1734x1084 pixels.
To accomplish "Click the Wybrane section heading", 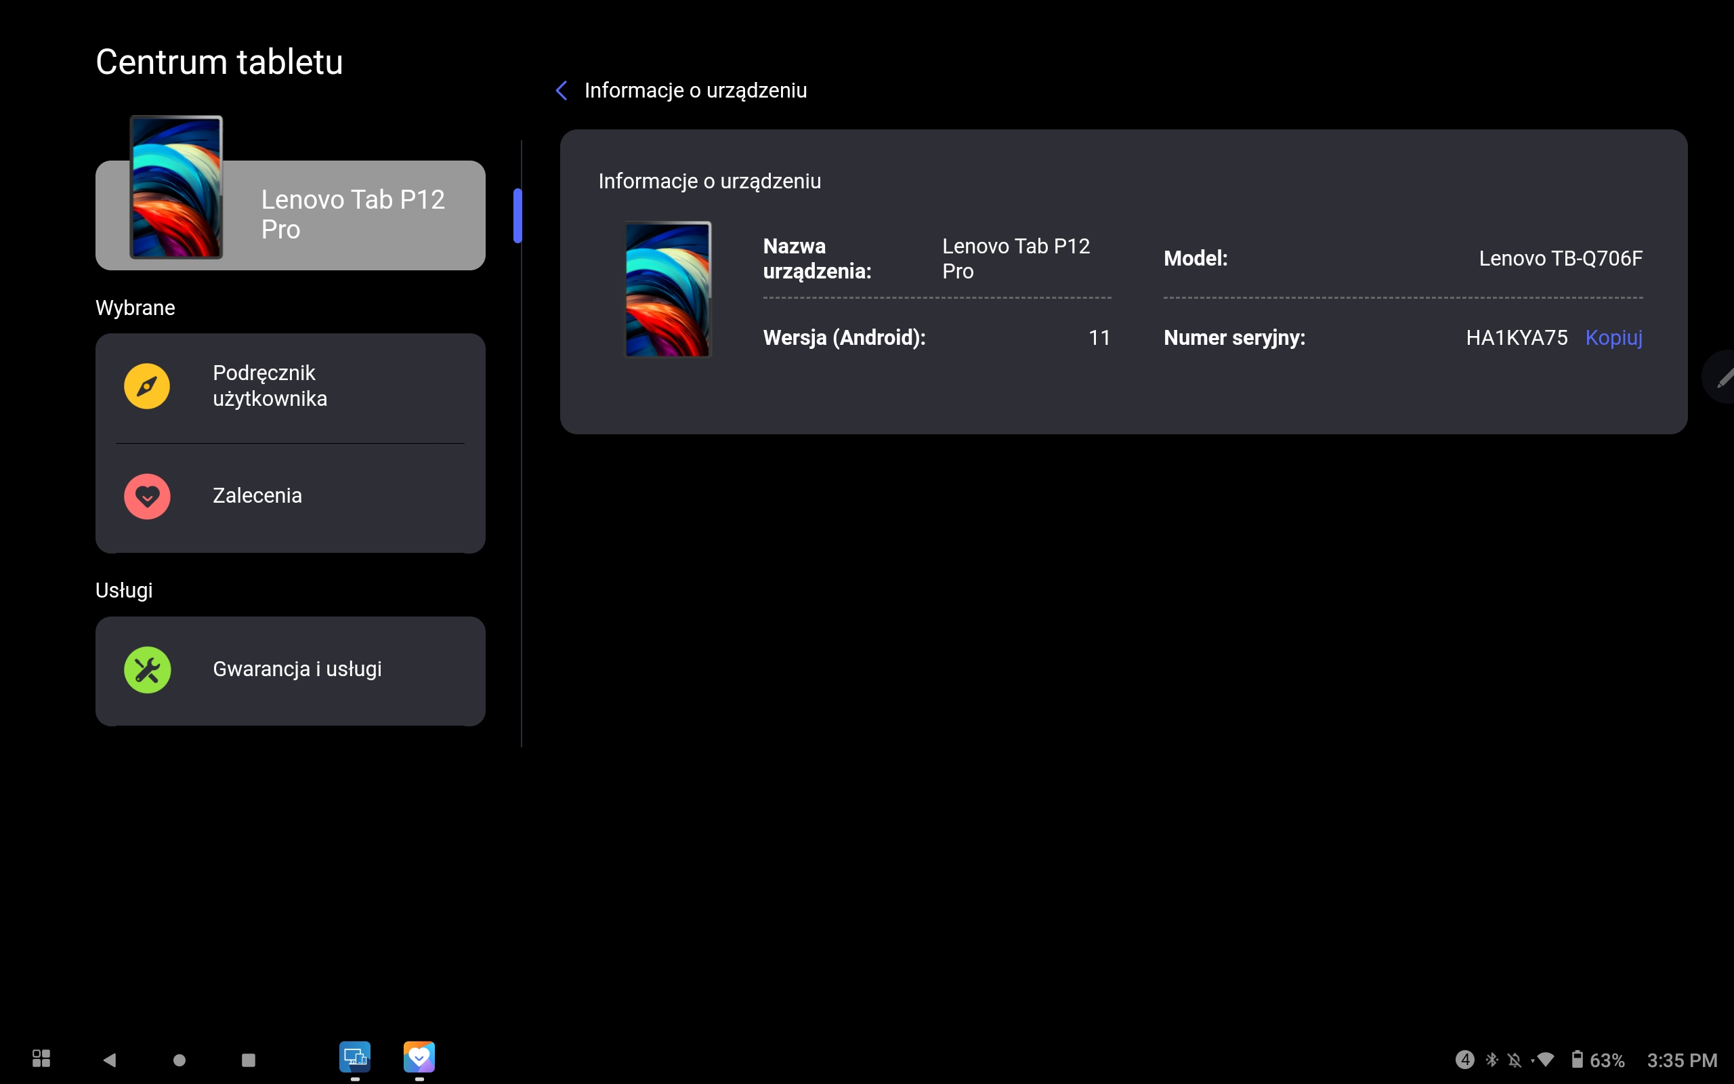I will tap(135, 308).
